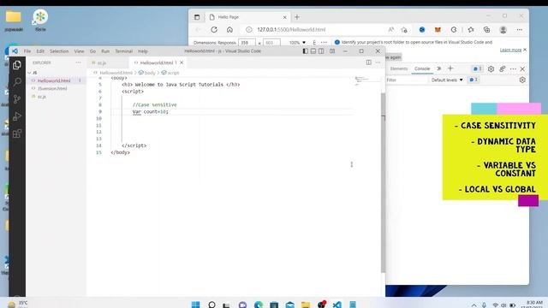The height and width of the screenshot is (308, 548).
Task: Open the Edit menu in VS Code
Action: 40,51
